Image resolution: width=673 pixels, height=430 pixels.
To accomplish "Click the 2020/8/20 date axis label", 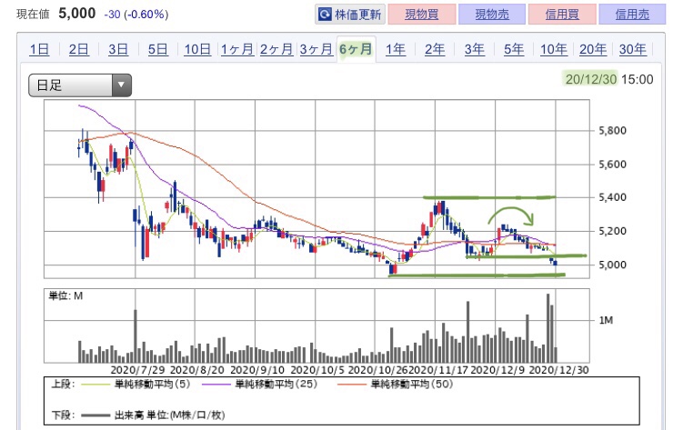I will 197,370.
